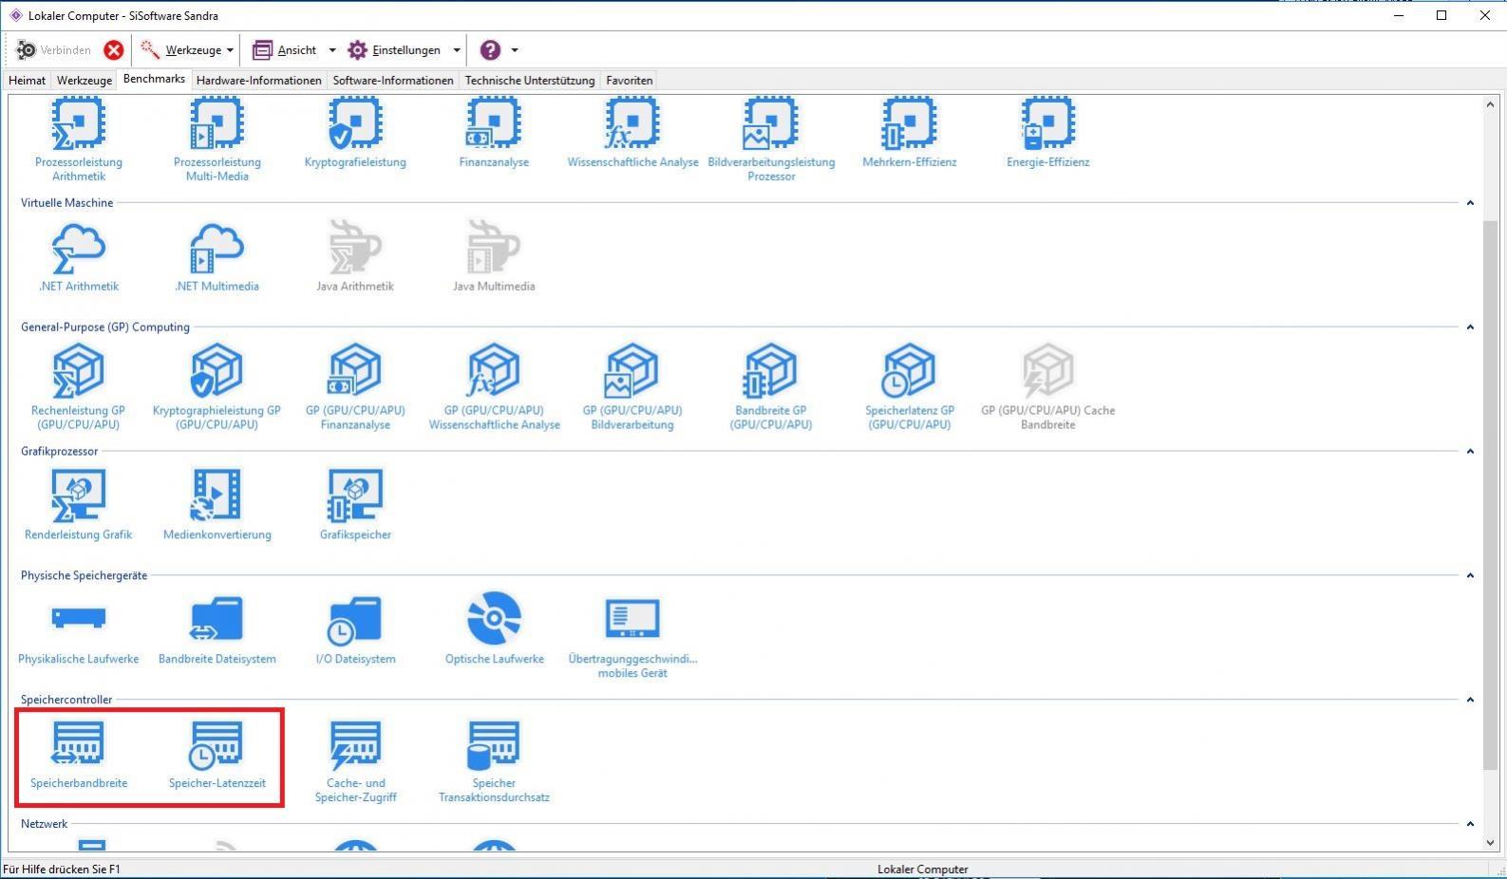
Task: Open Kryptographieleistung GP benchmark
Action: (217, 387)
